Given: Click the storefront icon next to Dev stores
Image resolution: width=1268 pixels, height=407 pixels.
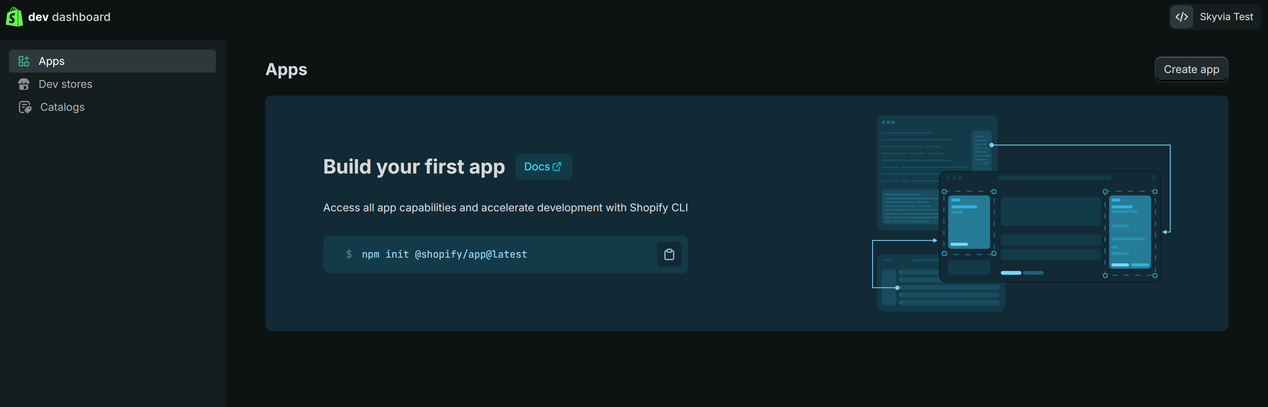Looking at the screenshot, I should 24,84.
